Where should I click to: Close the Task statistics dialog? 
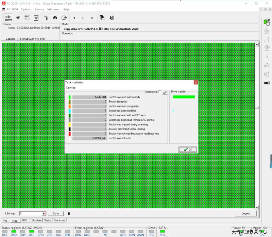click(x=196, y=82)
